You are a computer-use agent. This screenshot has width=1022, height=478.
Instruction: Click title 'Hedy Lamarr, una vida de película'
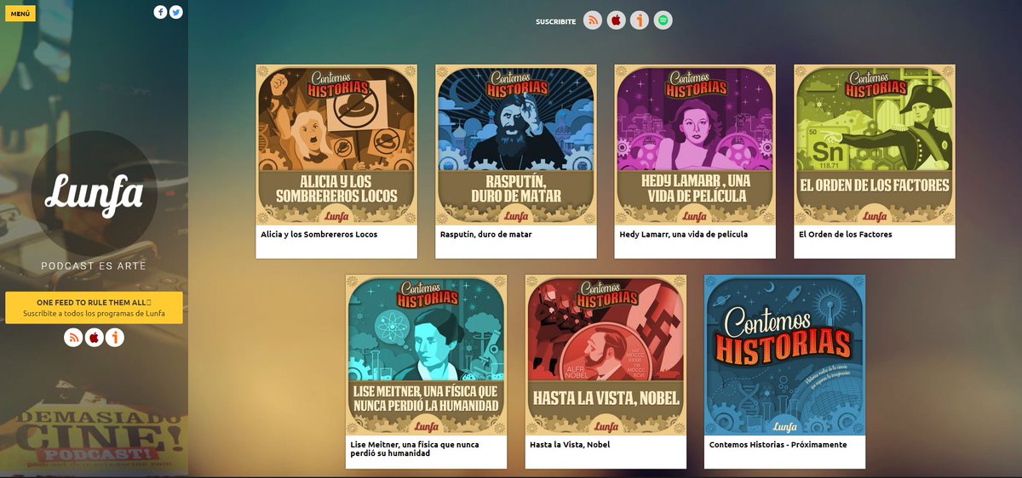point(684,235)
